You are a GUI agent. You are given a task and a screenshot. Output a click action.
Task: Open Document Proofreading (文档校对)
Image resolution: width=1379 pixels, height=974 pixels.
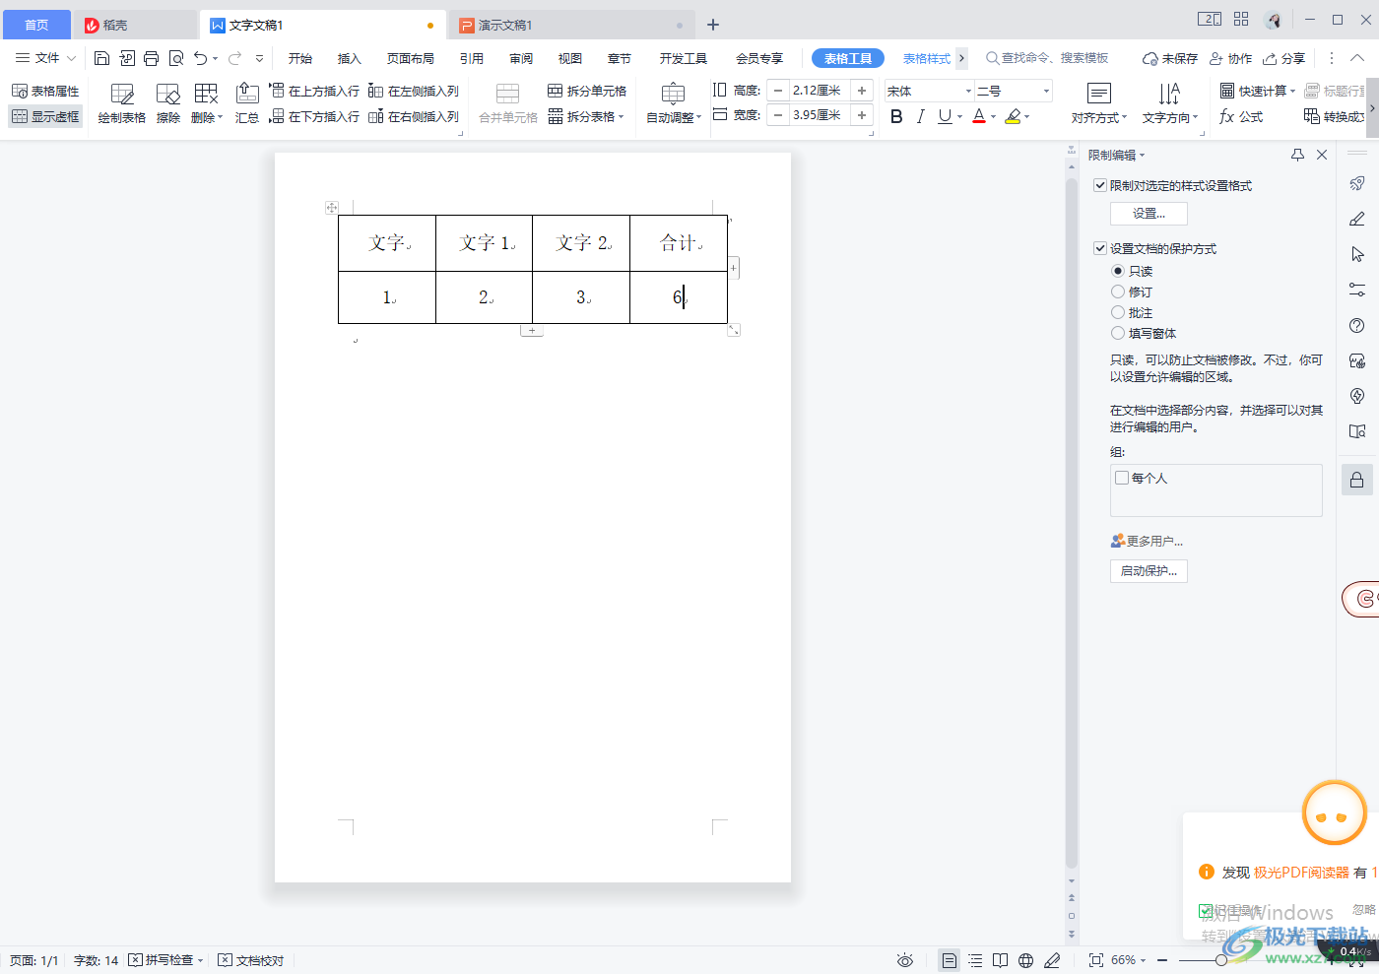coord(251,960)
